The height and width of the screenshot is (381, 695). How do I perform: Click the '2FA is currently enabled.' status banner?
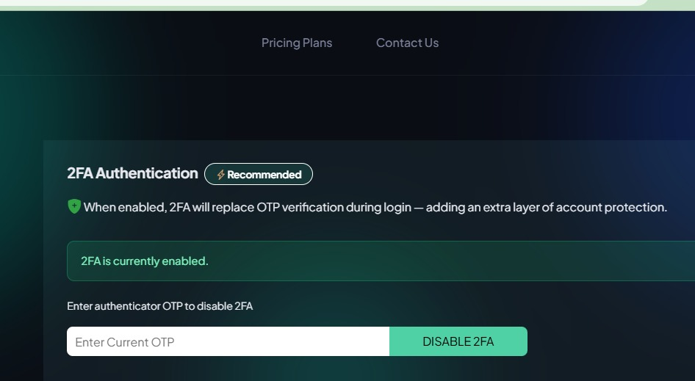[381, 261]
